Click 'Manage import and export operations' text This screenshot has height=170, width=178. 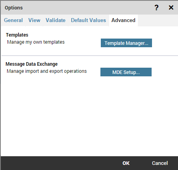pos(47,71)
